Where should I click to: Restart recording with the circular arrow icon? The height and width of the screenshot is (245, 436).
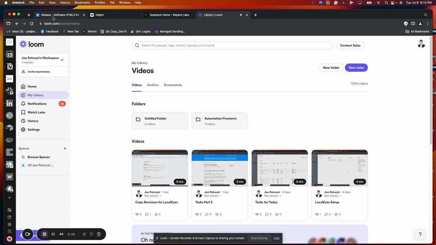click(x=91, y=234)
